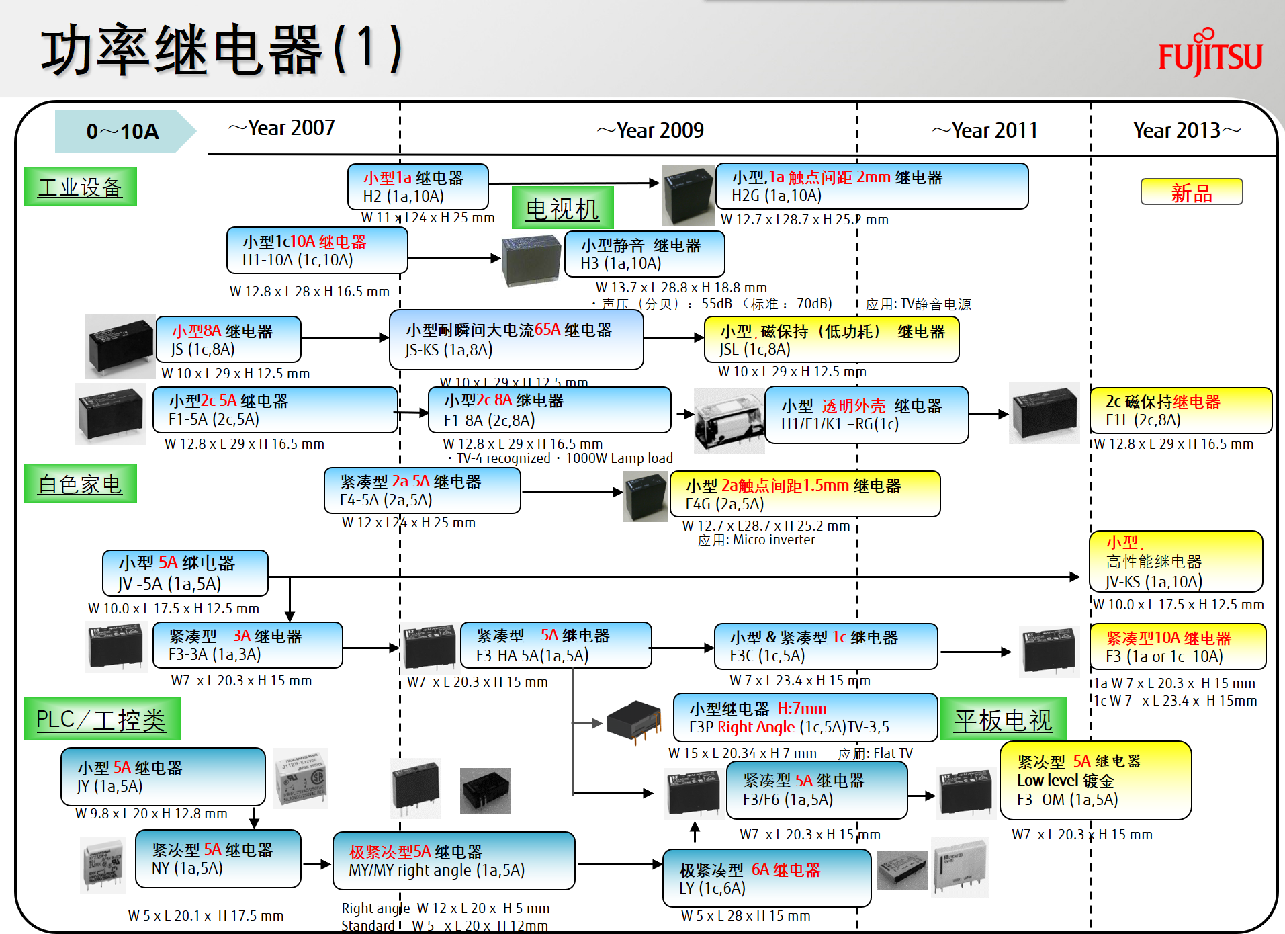
Task: Click the 应用: TV静音电源 note
Action: (918, 304)
